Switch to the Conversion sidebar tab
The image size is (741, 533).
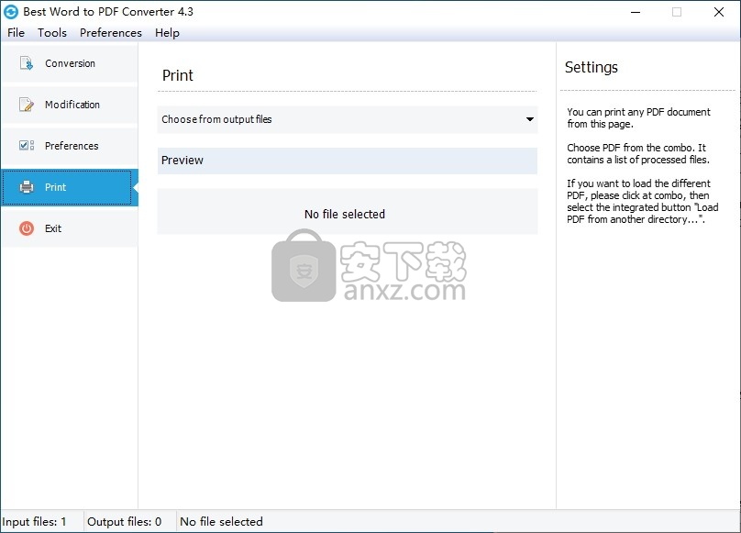(70, 63)
